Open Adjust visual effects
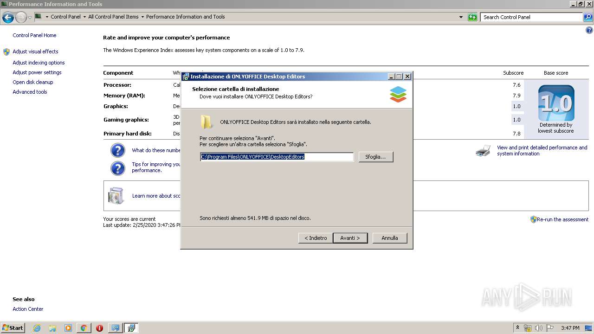The width and height of the screenshot is (594, 334). (35, 51)
